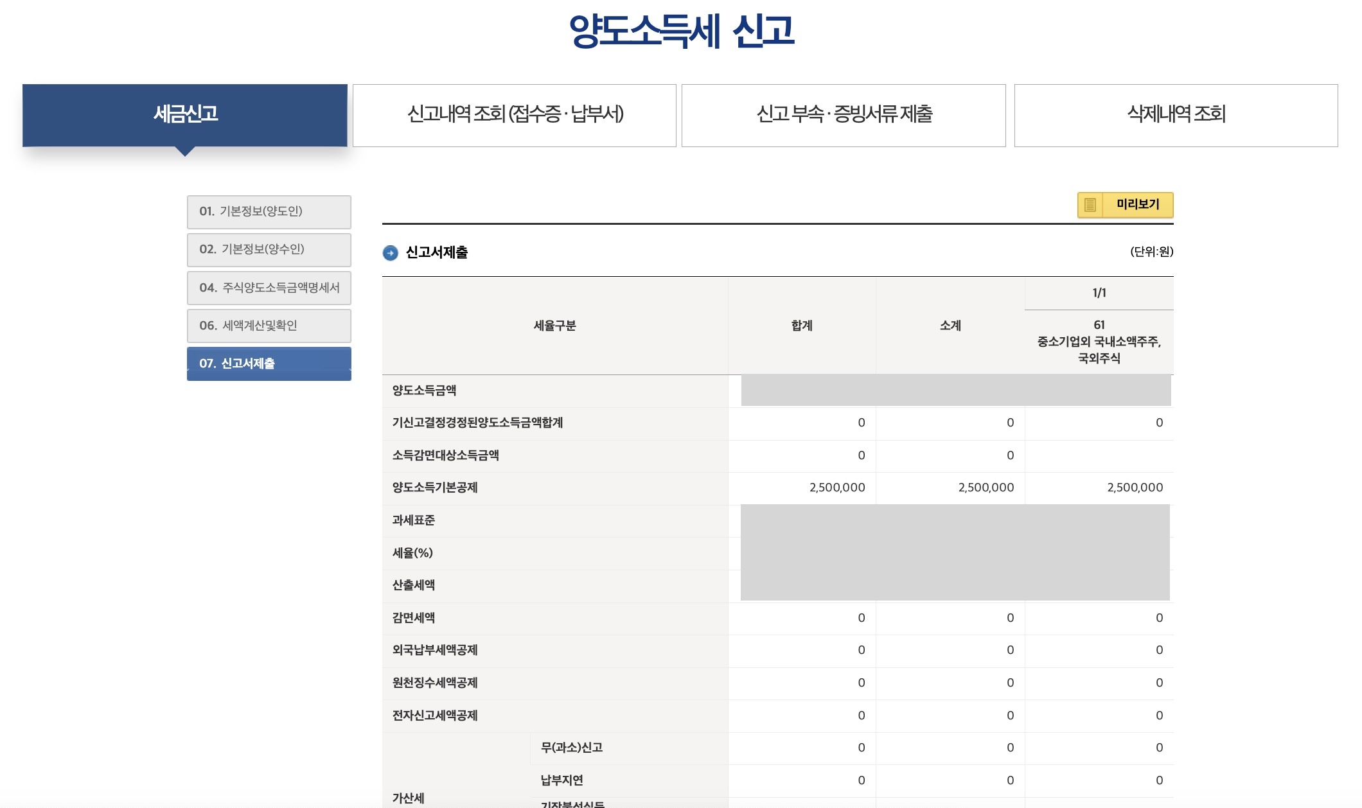
Task: Select step 06. 세액계산및확인
Action: pyautogui.click(x=269, y=326)
